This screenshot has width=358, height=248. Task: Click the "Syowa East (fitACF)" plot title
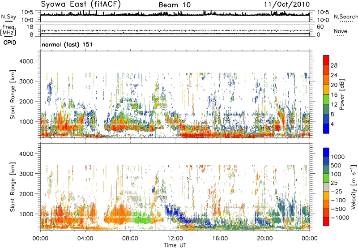point(81,4)
